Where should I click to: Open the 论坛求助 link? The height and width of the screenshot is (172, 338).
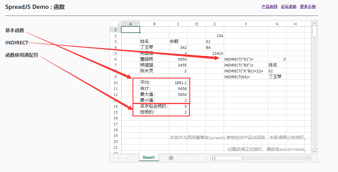(289, 7)
